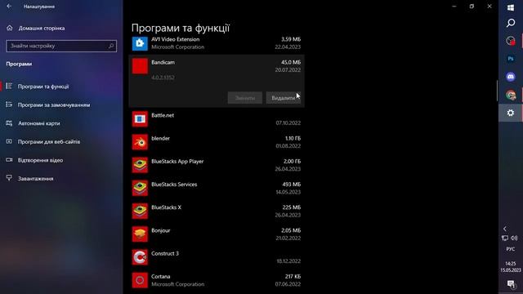Go back using the arrow icon

[9, 6]
